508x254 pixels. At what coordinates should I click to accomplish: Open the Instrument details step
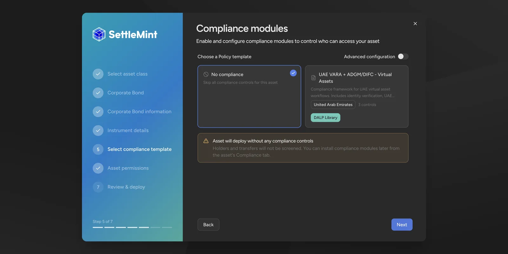[128, 130]
